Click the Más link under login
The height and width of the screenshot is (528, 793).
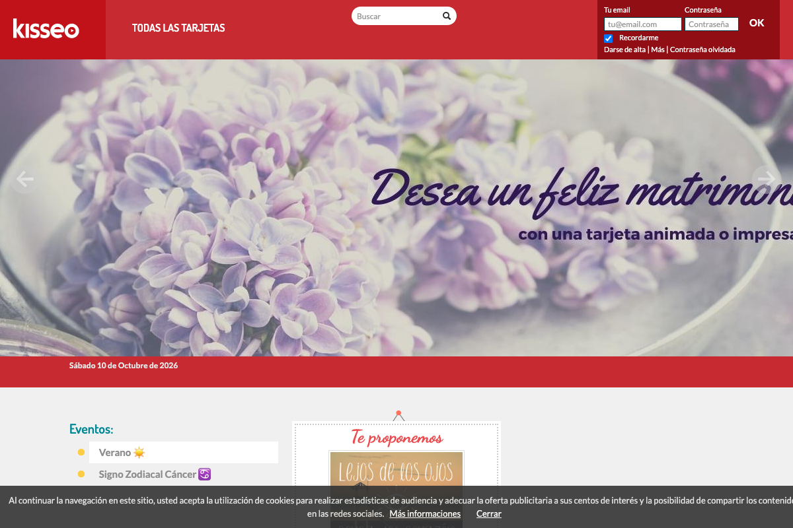[658, 49]
